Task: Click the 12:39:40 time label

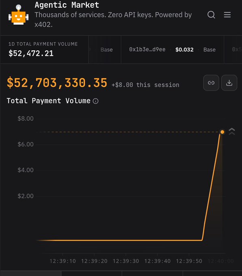Action: pos(157,261)
